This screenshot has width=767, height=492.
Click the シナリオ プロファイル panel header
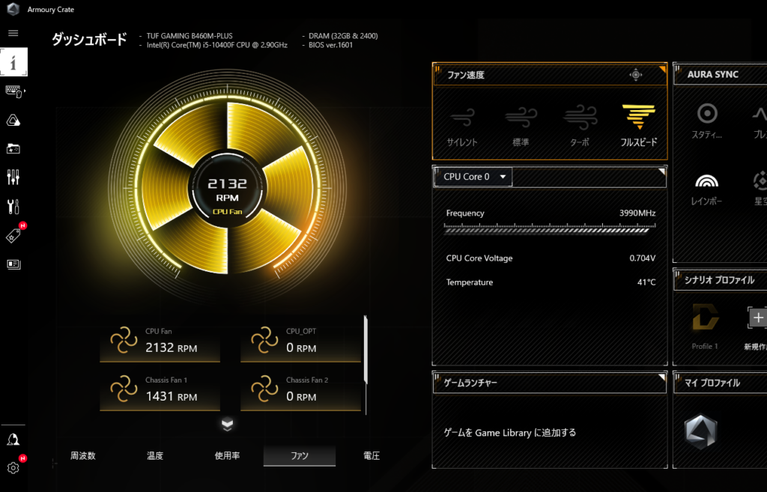[x=720, y=280]
